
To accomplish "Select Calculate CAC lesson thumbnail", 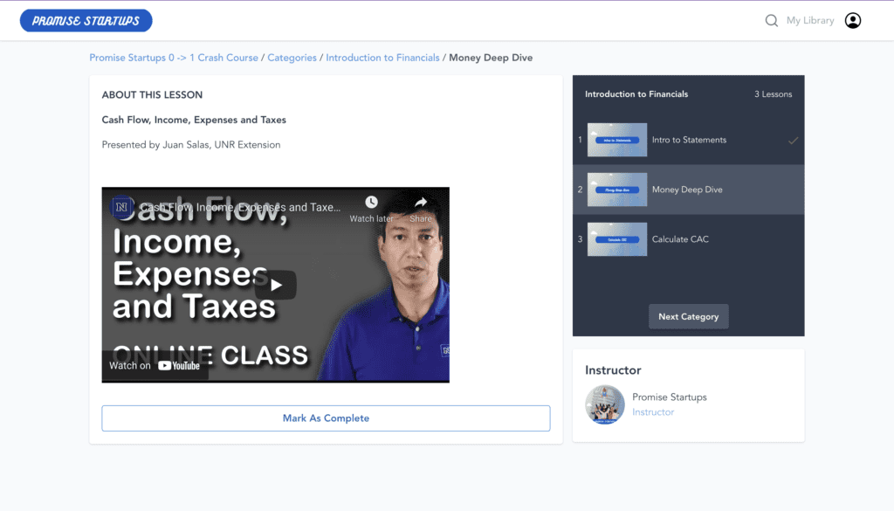I will [617, 239].
